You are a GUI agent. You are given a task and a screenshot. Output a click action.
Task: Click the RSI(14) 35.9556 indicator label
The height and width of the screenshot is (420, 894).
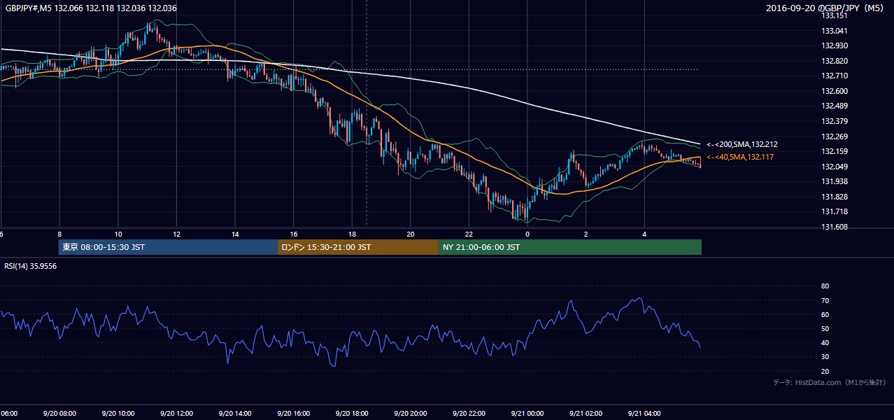pos(31,266)
